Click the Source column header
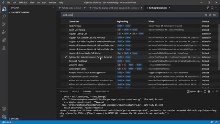This screenshot has height=124, width=220. point(206,21)
